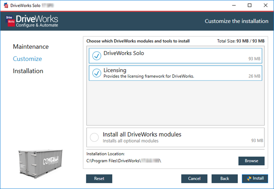The width and height of the screenshot is (274, 189).
Task: Click the Total Size label
Action: coord(241,41)
